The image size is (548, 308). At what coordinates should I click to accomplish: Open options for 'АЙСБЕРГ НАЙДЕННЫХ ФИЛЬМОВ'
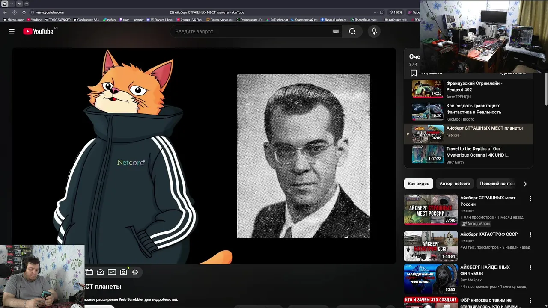click(x=530, y=268)
